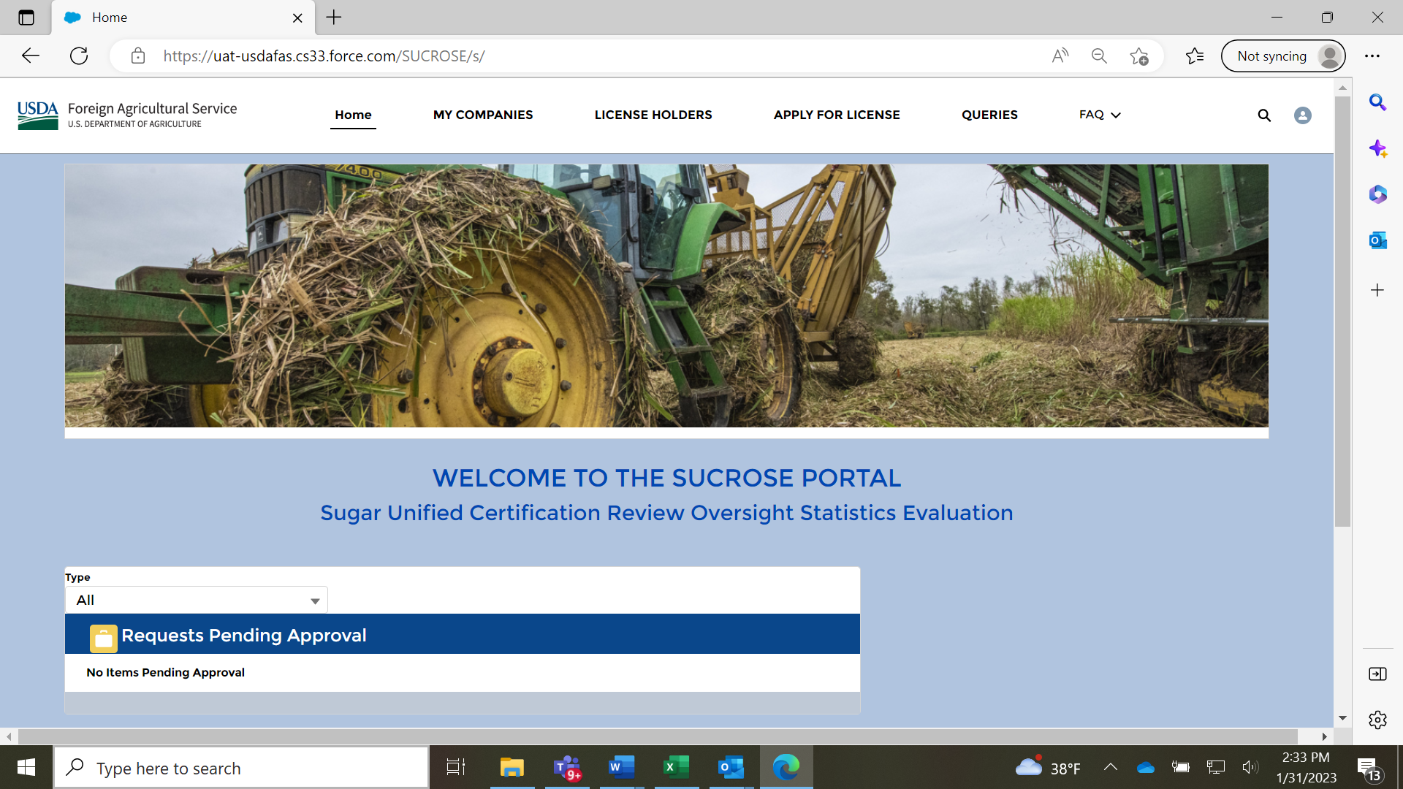Click the Windows taskbar search box
1403x789 pixels.
coord(241,768)
